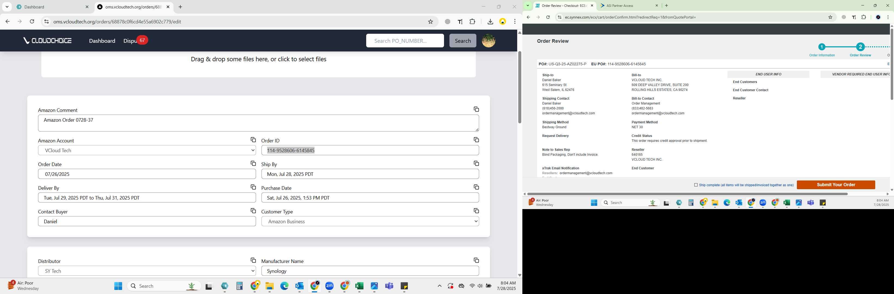Click the OMS address bar URL
The height and width of the screenshot is (294, 894).
[x=117, y=22]
